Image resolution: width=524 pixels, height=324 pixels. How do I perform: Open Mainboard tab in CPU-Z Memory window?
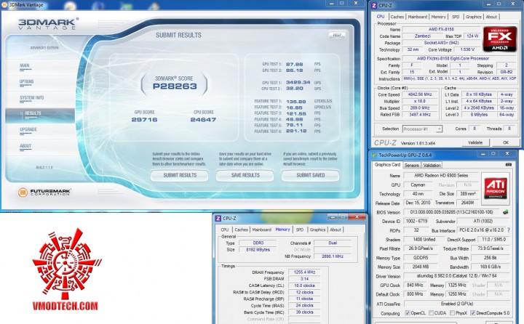pos(261,230)
